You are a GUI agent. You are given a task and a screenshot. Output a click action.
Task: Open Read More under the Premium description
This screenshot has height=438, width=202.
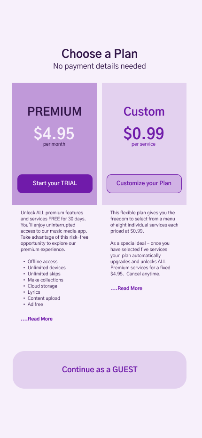tap(37, 319)
